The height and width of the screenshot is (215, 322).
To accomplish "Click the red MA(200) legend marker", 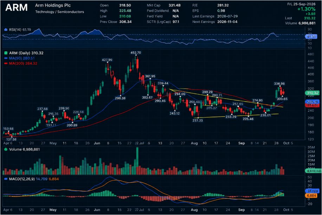I will coord(6,63).
